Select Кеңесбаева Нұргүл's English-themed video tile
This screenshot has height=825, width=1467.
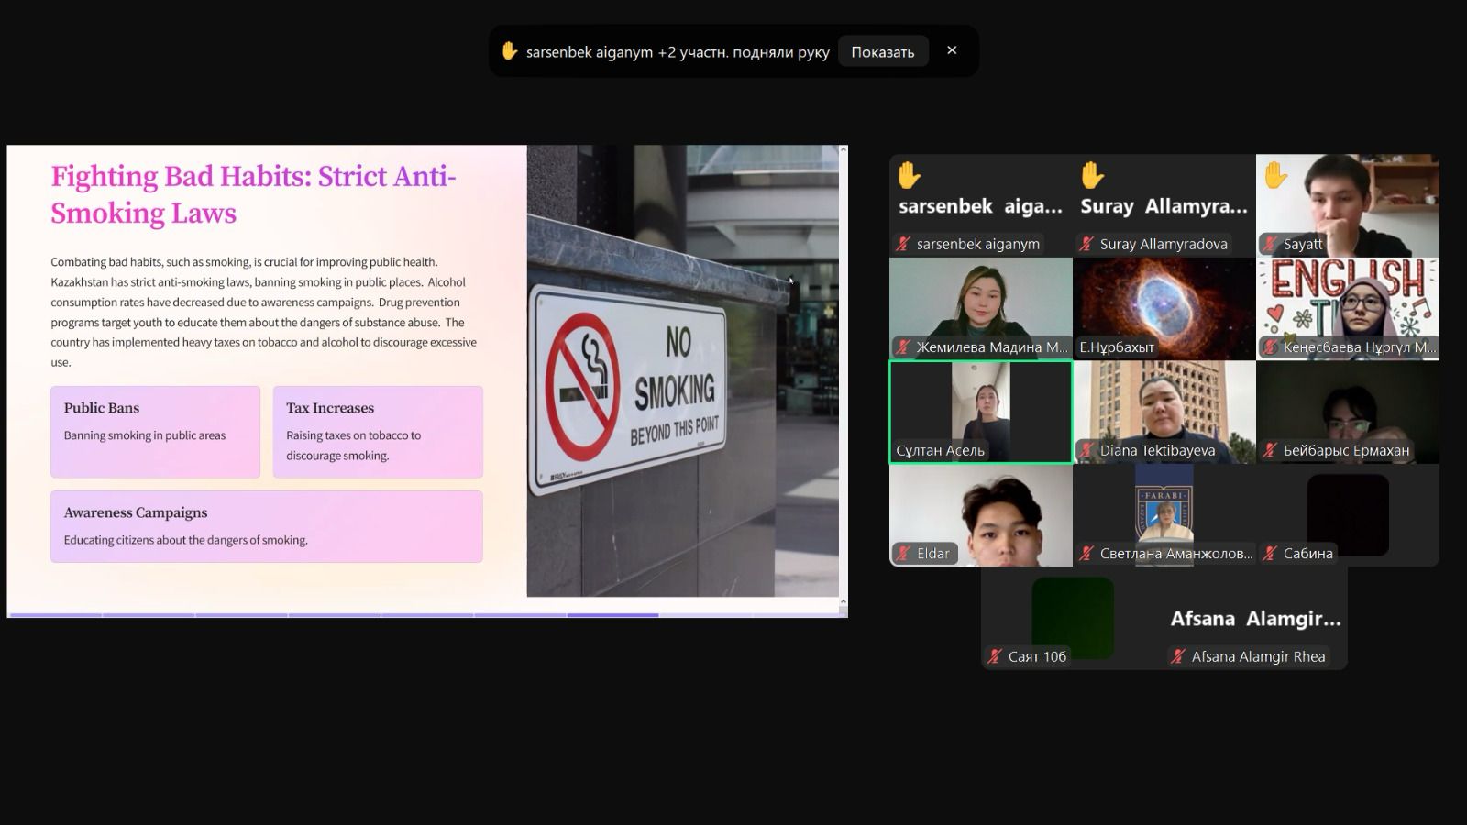(1348, 309)
